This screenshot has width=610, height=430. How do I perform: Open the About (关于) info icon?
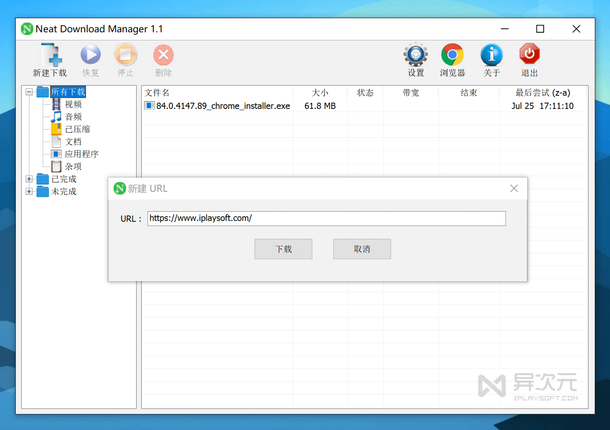[492, 55]
